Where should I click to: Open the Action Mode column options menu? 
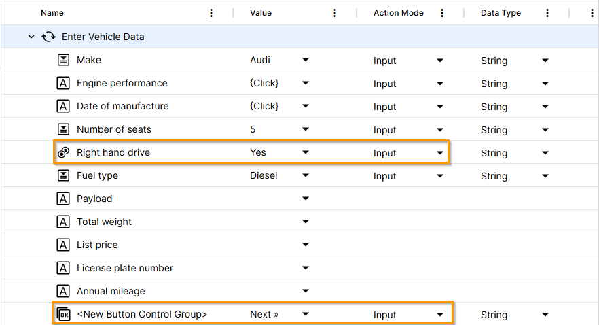pyautogui.click(x=442, y=13)
